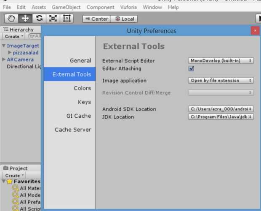Click the Play button at toolbar edge
The height and width of the screenshot is (211, 261).
258,18
